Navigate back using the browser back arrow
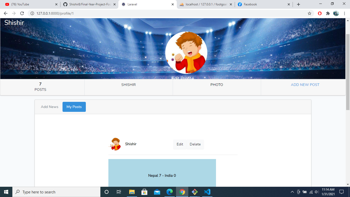The image size is (350, 197). [x=5, y=13]
